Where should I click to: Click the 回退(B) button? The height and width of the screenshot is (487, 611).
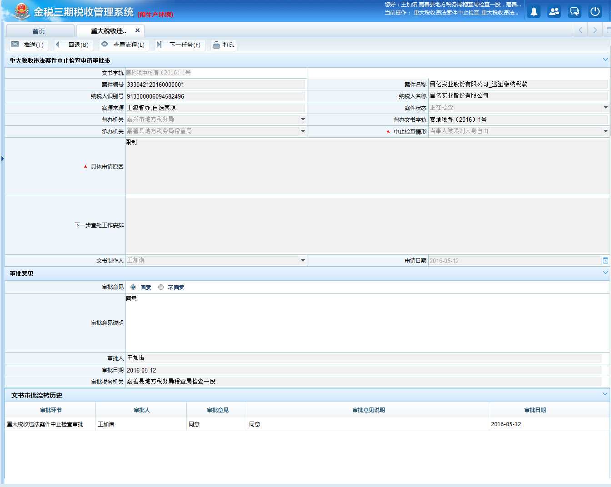(74, 45)
